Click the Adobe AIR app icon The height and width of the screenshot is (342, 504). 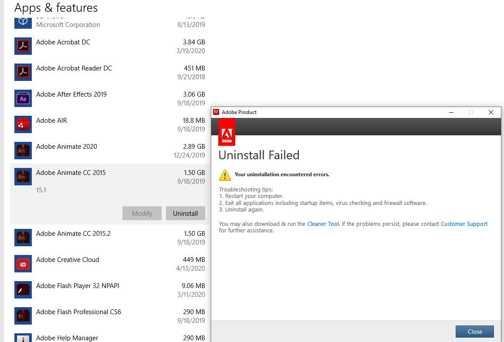click(x=23, y=124)
